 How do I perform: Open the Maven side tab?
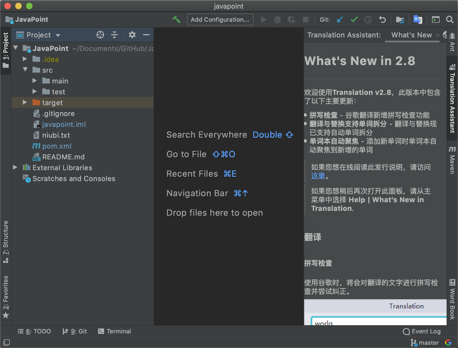click(452, 160)
